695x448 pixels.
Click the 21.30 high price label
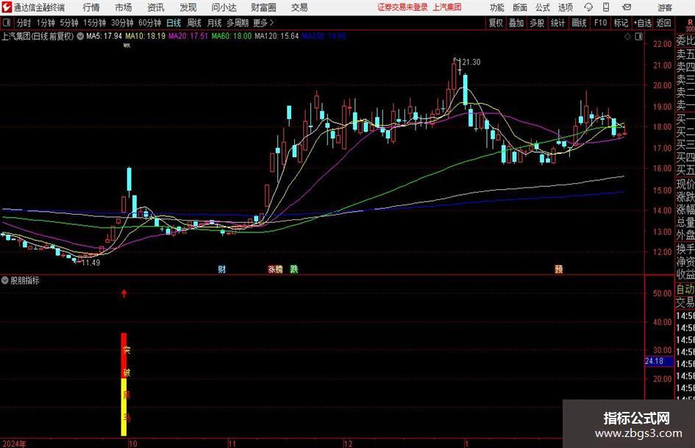pyautogui.click(x=471, y=62)
